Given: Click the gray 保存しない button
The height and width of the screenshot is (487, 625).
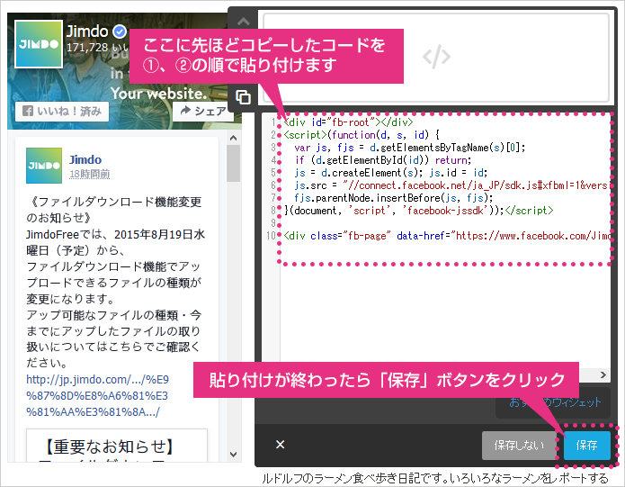Looking at the screenshot, I should tap(519, 445).
